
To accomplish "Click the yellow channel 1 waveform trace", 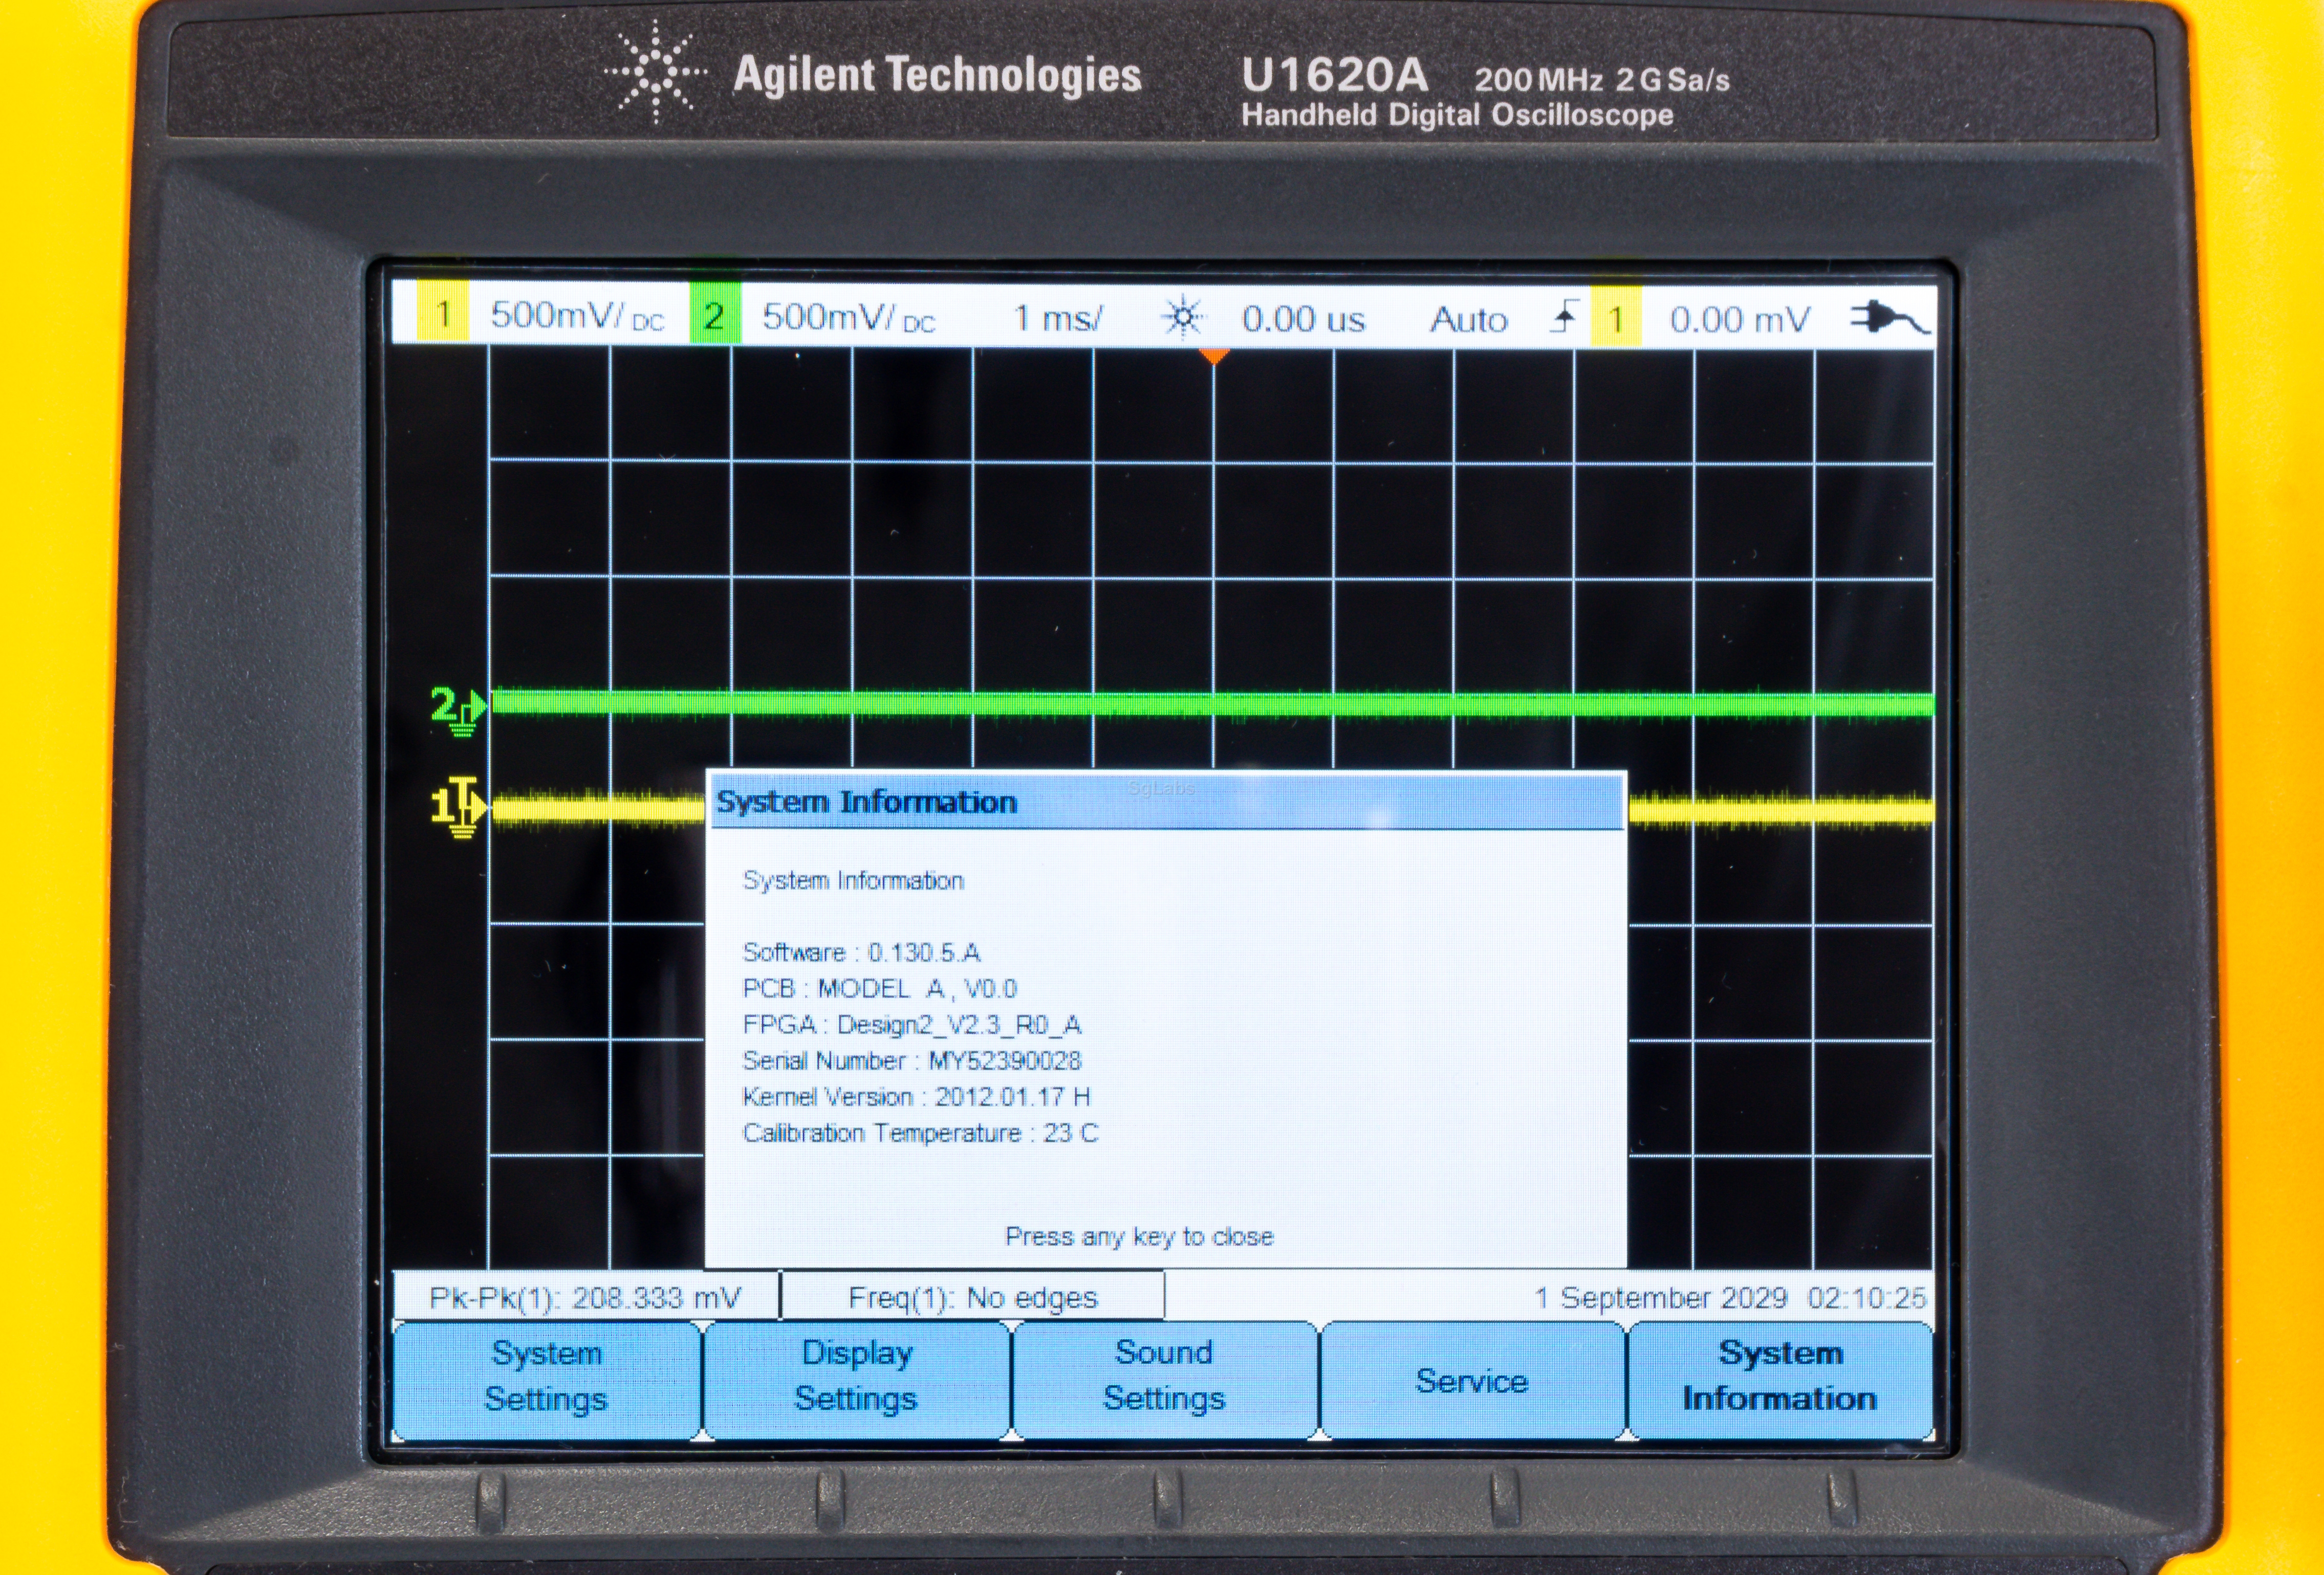I will coord(597,809).
